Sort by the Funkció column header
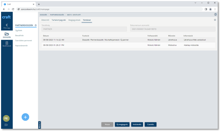The height and width of the screenshot is (132, 221). coord(86,36)
